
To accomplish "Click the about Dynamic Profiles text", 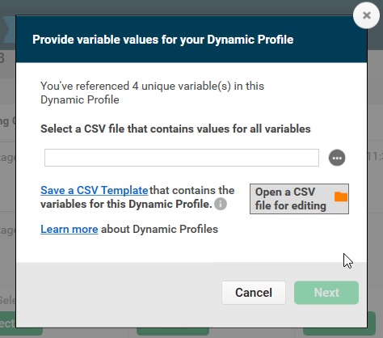I will click(159, 229).
